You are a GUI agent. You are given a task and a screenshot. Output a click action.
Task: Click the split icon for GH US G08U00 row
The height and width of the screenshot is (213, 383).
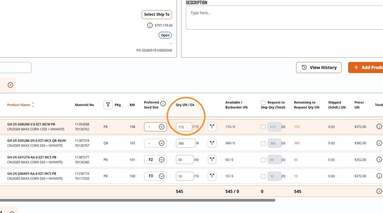pyautogui.click(x=212, y=126)
